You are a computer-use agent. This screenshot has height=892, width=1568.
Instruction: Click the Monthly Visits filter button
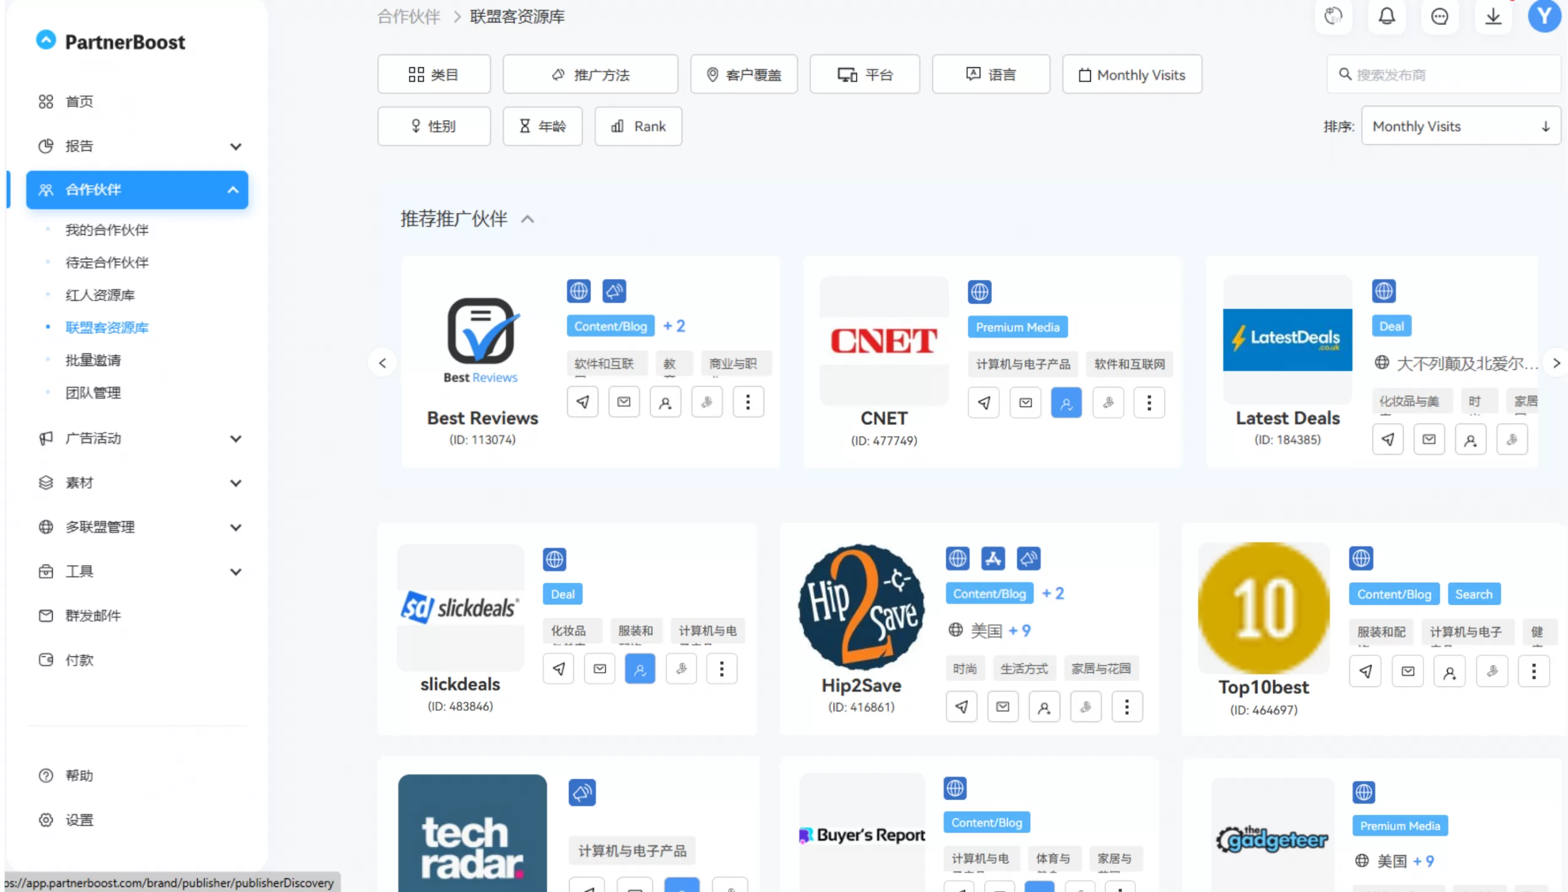point(1131,75)
